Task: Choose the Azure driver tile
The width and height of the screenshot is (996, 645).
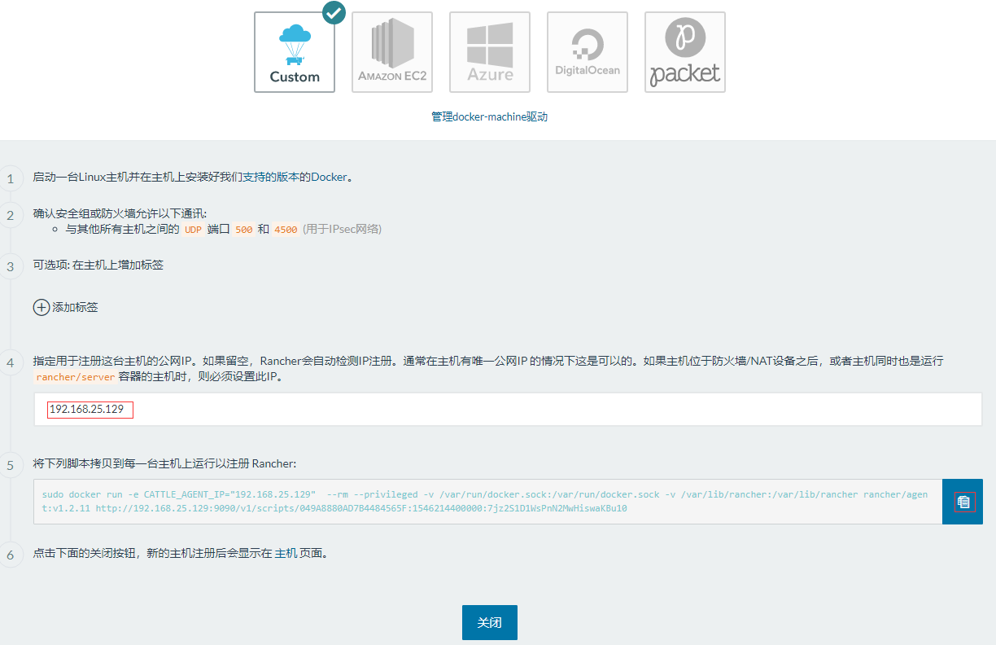Action: pos(490,52)
